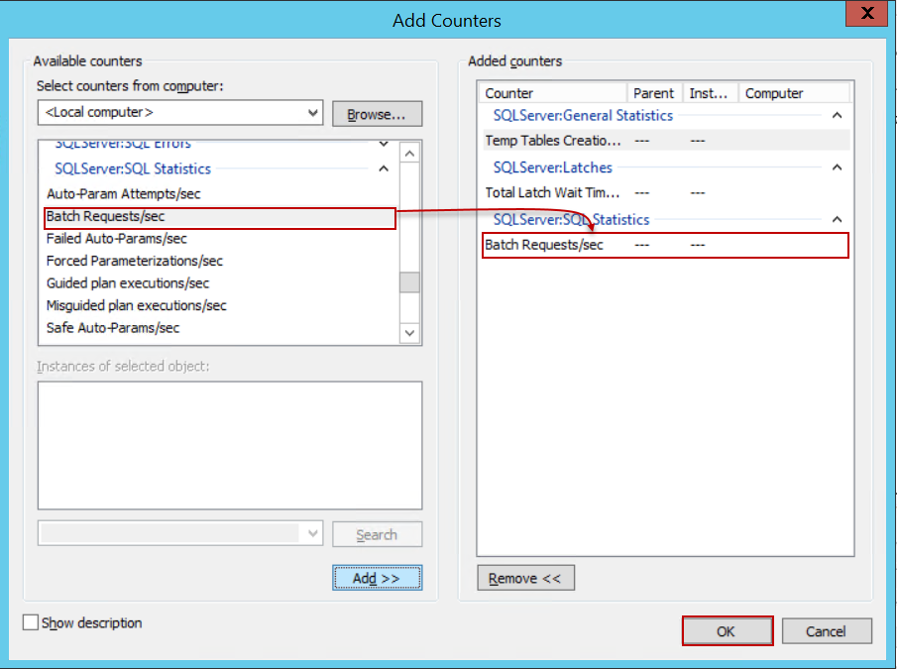Dismiss the dialog with Cancel
897x669 pixels.
pyautogui.click(x=827, y=630)
